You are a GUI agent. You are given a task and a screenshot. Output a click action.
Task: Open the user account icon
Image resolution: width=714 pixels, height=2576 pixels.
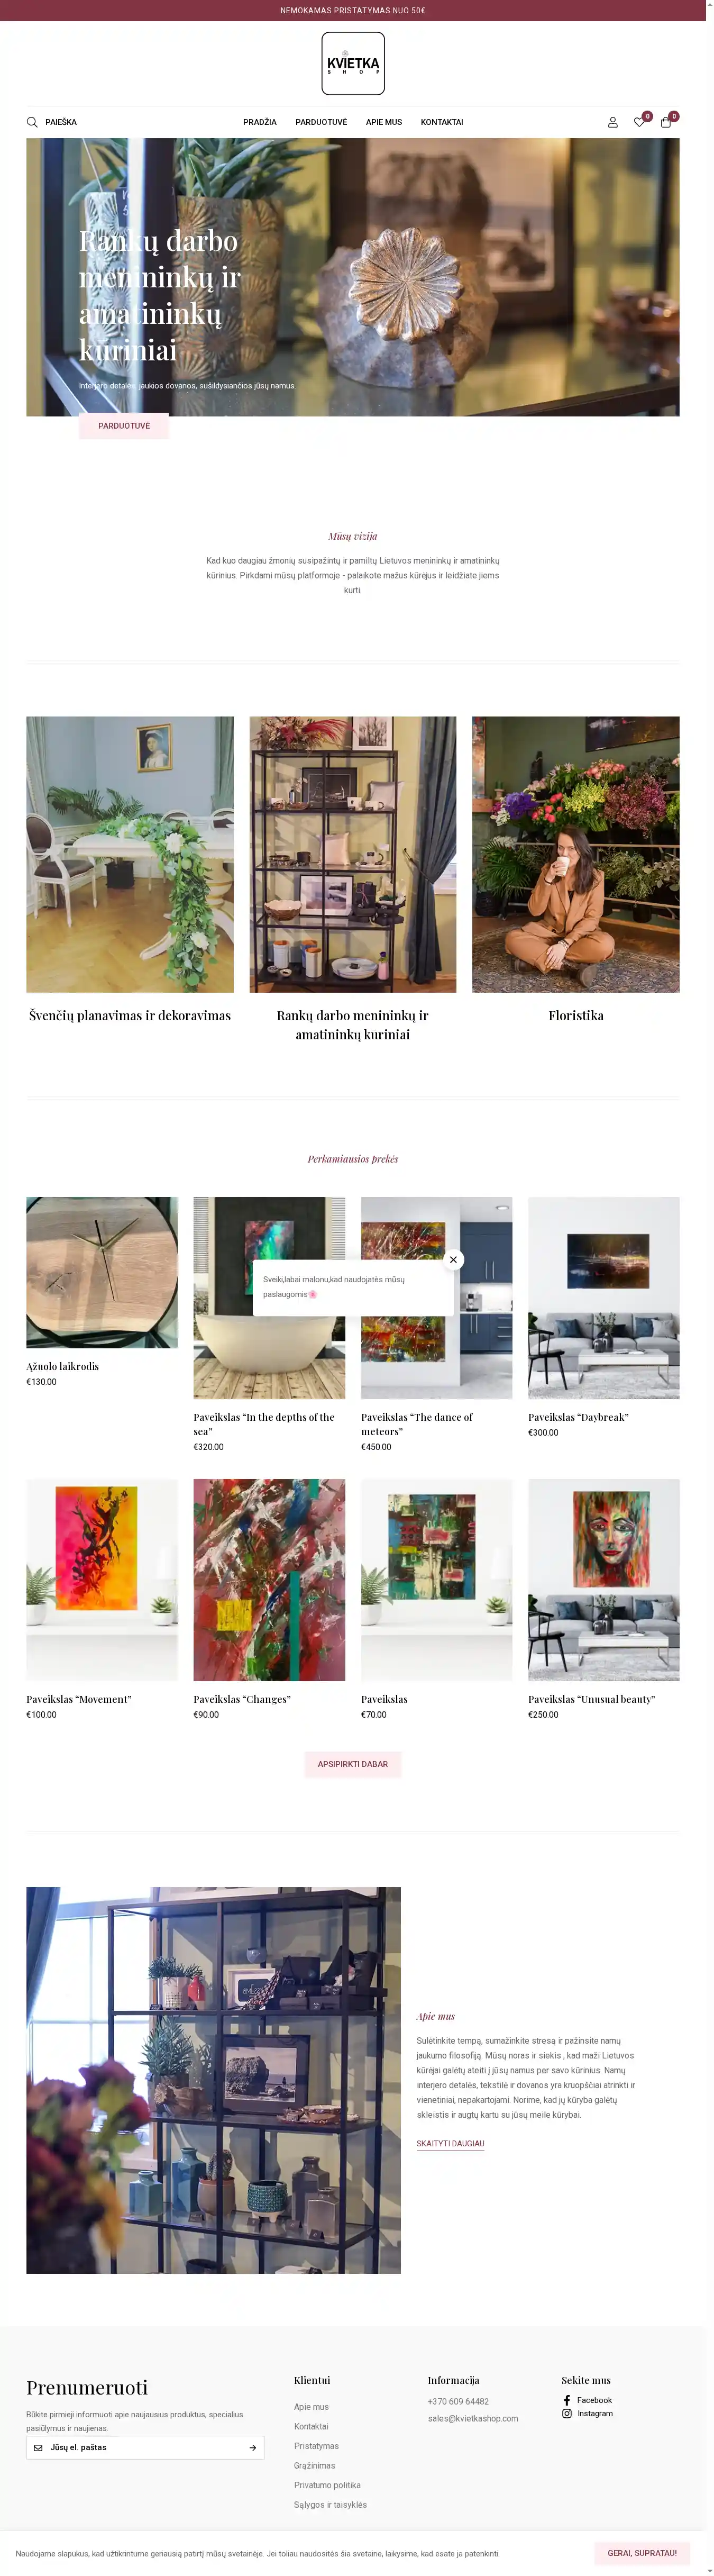click(613, 122)
